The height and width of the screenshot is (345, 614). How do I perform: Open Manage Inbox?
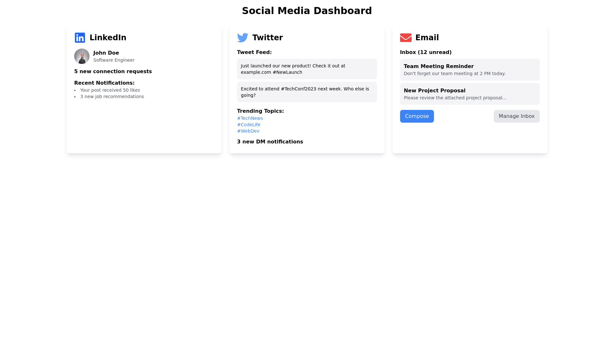tap(516, 116)
